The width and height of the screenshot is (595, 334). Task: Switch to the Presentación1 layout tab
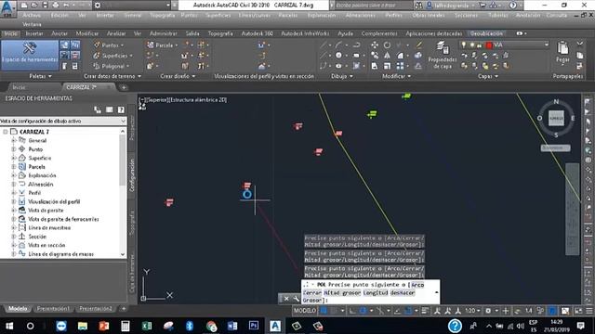click(54, 309)
